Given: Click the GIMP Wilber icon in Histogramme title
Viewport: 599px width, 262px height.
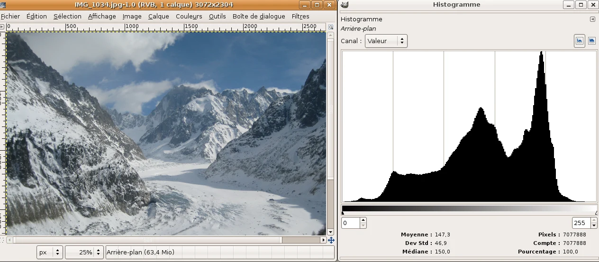Looking at the screenshot, I should (x=345, y=5).
